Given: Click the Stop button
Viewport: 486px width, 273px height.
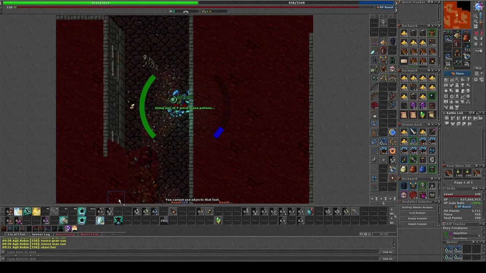Looking at the screenshot, I should click(478, 68).
